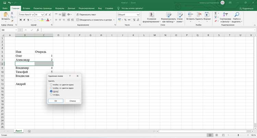Open the Формулы ribbon tab
This screenshot has height=138, width=257.
point(60,8)
